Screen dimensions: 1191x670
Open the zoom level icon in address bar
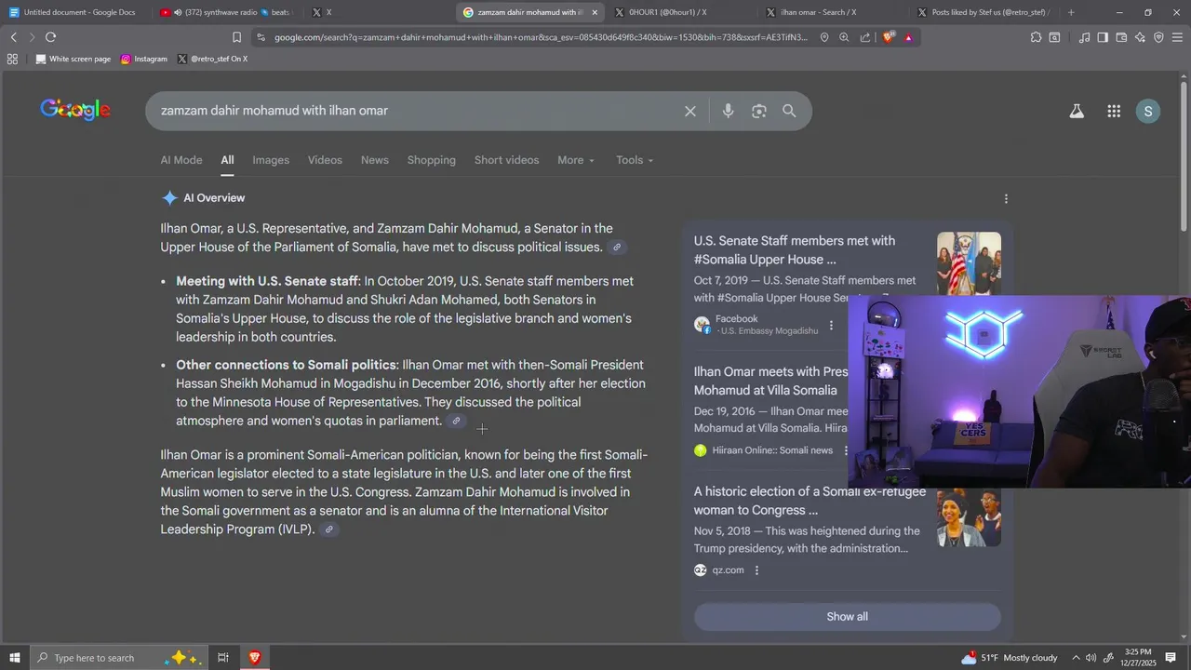point(844,37)
